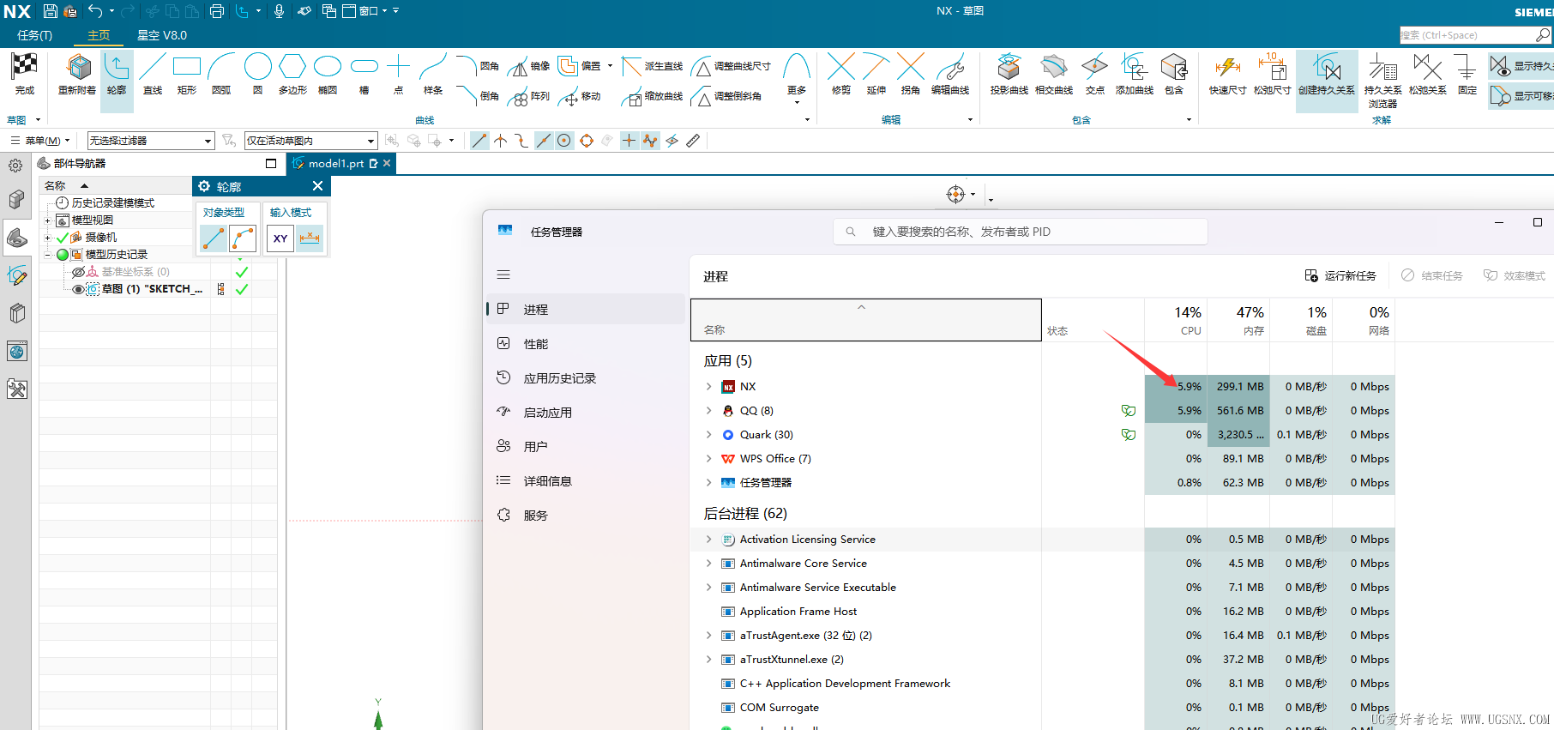This screenshot has height=730, width=1554.
Task: Toggle visibility of 基准坐标系 (0)
Action: point(78,272)
